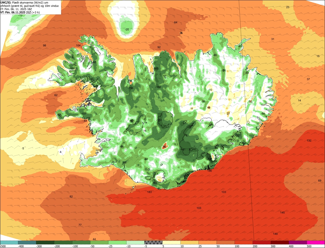Click the flux value 4 west of Reykjanes
The image size is (325, 248).
pyautogui.click(x=60, y=152)
